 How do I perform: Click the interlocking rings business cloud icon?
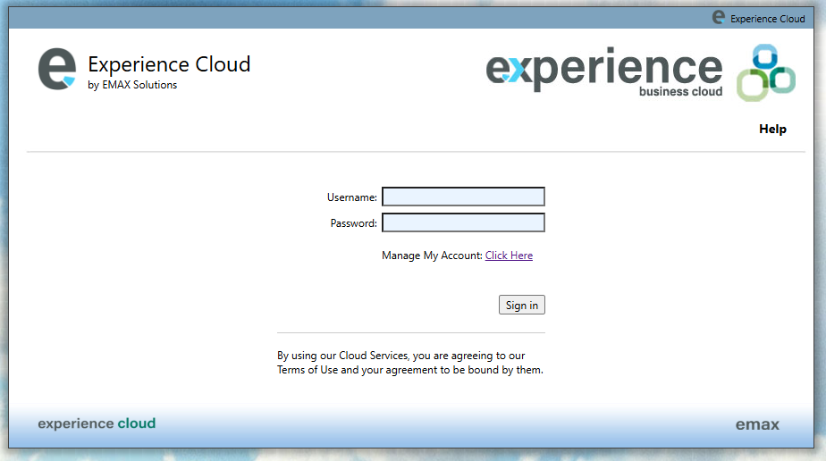tap(766, 72)
